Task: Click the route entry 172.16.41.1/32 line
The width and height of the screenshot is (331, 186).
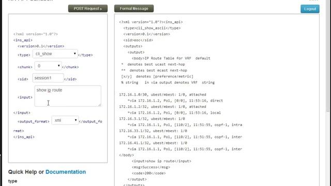Action: pyautogui.click(x=153, y=143)
